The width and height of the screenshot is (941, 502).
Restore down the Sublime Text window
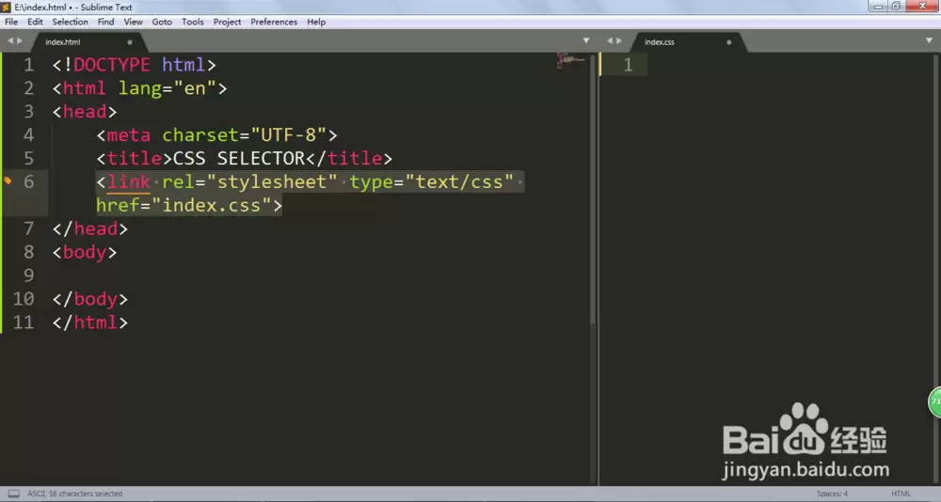pos(896,6)
